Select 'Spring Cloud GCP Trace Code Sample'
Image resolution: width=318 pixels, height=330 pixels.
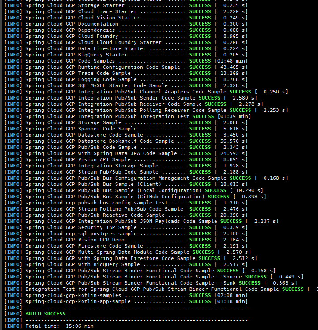[x=78, y=73]
